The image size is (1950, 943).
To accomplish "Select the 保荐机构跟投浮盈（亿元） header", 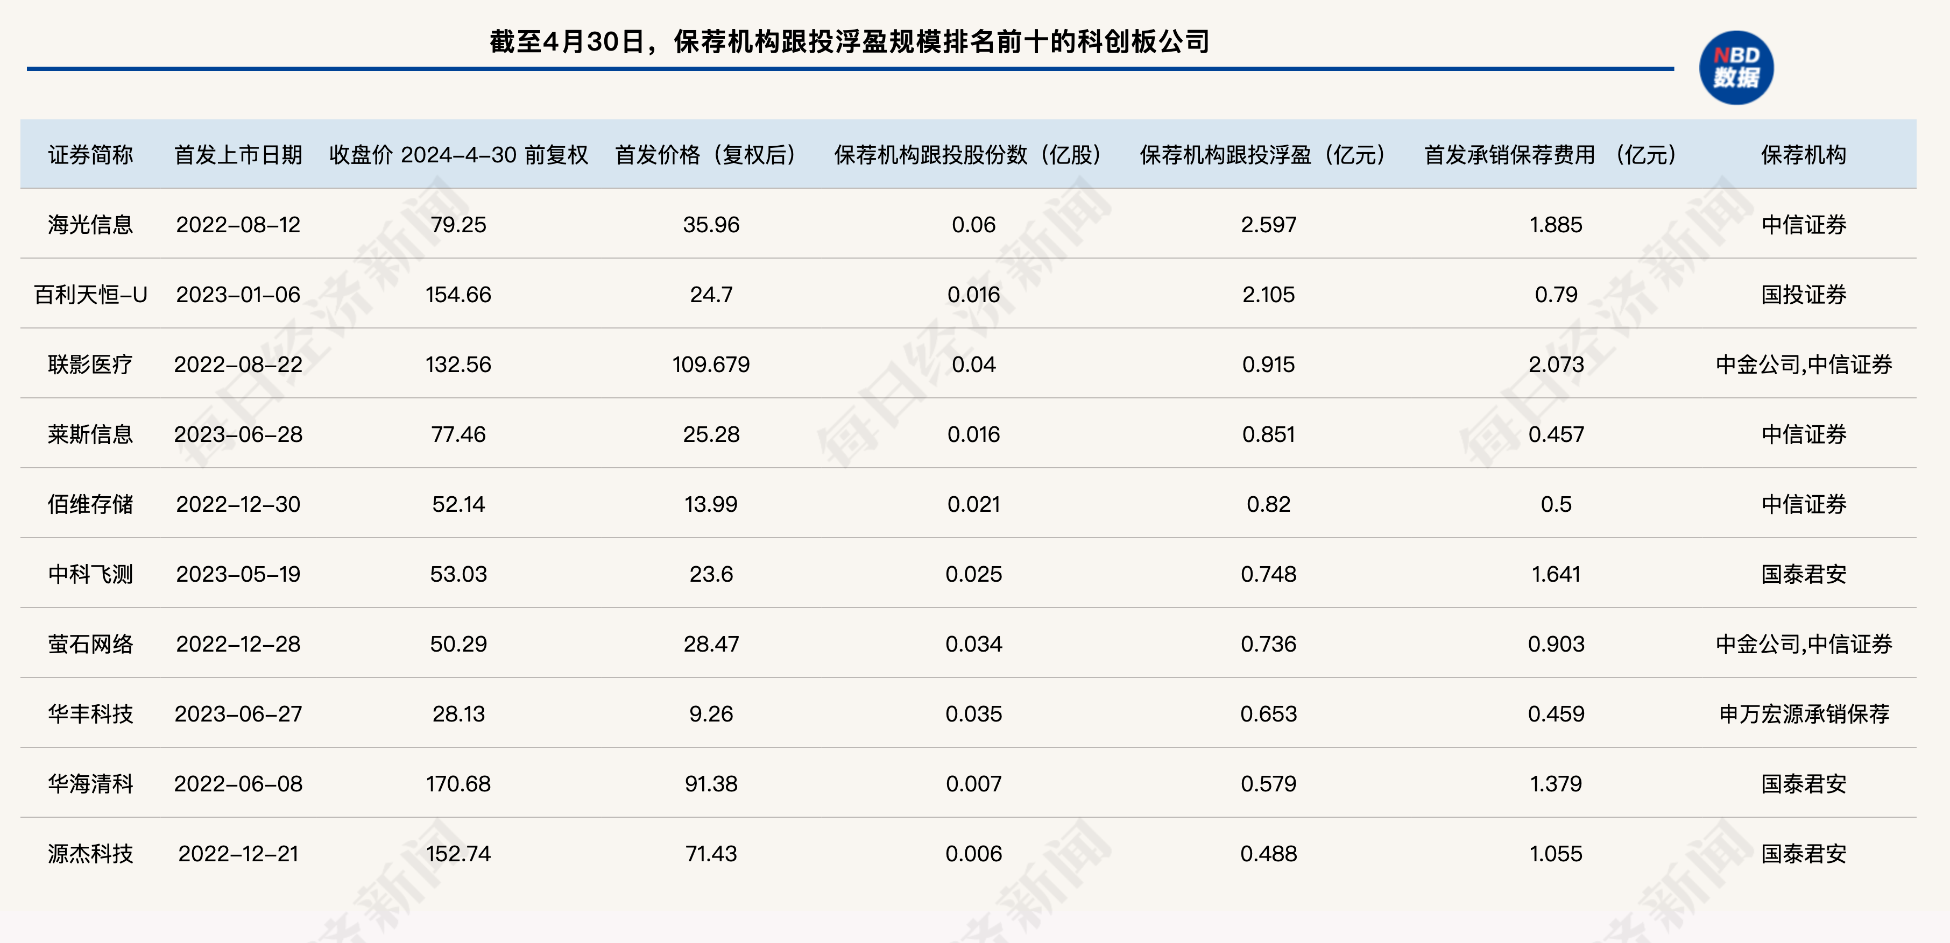I will (1268, 154).
